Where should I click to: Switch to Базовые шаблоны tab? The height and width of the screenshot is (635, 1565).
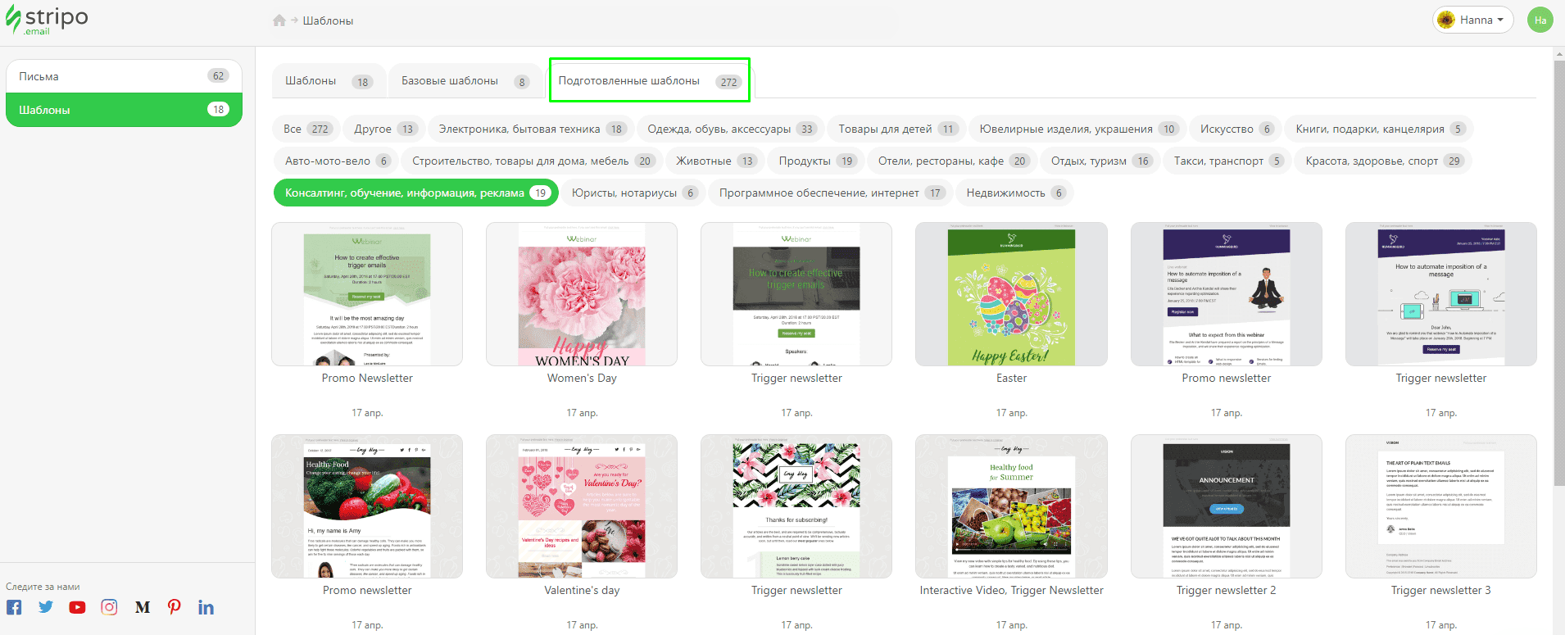[465, 81]
